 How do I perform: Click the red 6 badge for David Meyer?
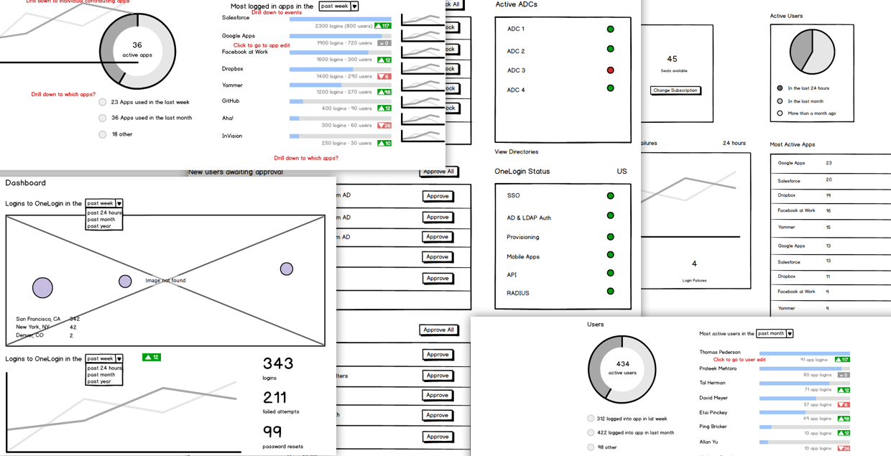tap(844, 405)
